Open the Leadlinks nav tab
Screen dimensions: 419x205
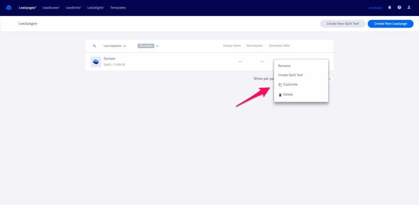pyautogui.click(x=74, y=8)
